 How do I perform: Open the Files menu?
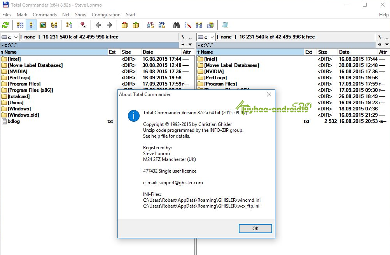[x=7, y=15]
